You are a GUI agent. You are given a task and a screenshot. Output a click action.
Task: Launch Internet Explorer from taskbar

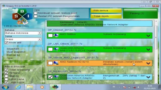pyautogui.click(x=18, y=87)
